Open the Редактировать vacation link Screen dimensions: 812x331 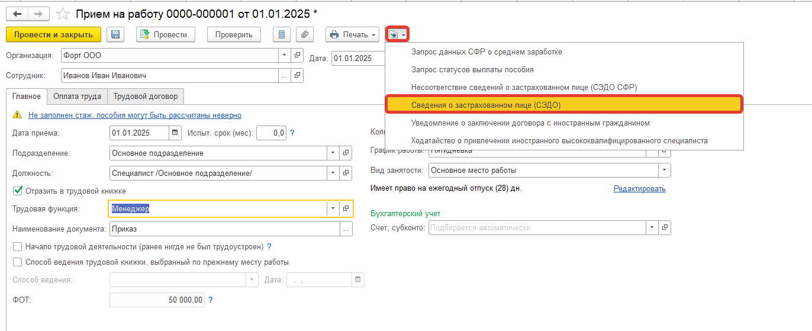pyautogui.click(x=639, y=189)
